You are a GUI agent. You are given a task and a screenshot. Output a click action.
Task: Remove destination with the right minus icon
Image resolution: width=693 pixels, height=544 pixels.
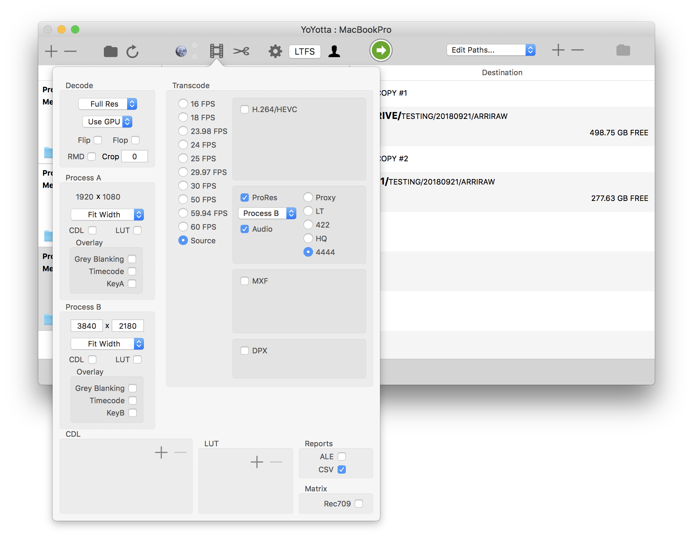point(577,50)
